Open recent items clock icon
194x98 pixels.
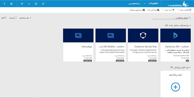[x=36, y=4]
